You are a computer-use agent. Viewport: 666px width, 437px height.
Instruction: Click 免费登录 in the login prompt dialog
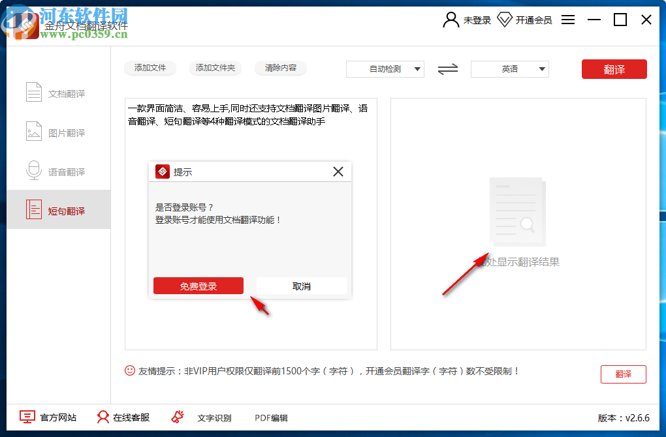198,285
